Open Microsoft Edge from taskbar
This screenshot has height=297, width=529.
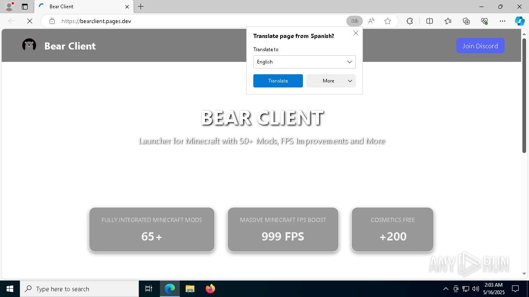[x=170, y=289]
